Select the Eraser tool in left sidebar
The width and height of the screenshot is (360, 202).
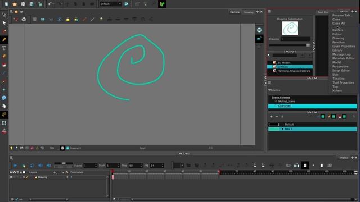click(x=4, y=56)
